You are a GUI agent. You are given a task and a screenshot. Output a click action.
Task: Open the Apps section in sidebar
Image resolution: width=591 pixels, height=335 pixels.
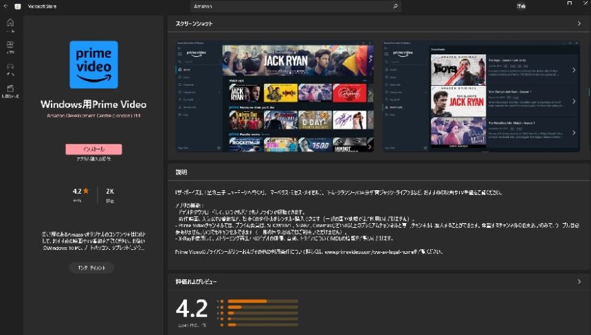(x=10, y=47)
